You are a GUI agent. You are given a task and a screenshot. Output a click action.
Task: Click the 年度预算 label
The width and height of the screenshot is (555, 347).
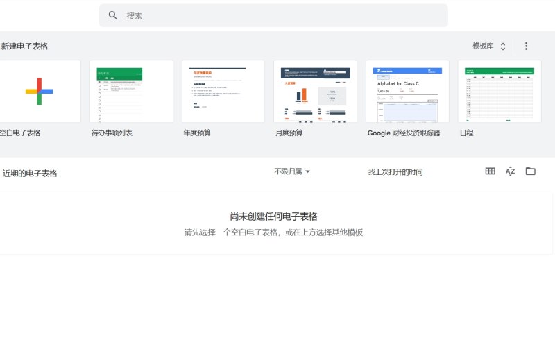click(x=197, y=133)
